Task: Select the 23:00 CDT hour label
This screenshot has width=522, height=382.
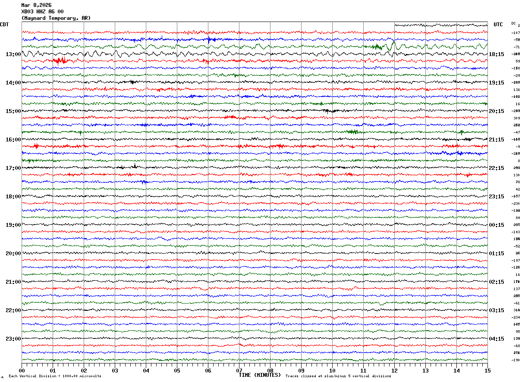Action: click(x=13, y=338)
